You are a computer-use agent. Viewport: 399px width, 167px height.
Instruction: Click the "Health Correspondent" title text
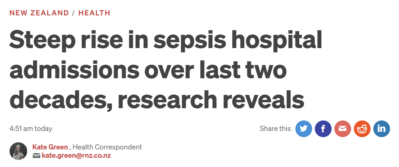(107, 147)
